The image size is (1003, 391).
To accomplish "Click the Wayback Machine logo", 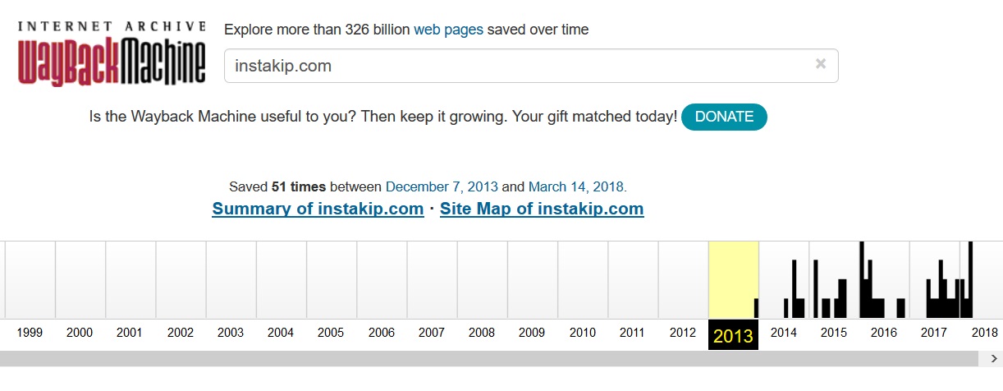I will 112,53.
